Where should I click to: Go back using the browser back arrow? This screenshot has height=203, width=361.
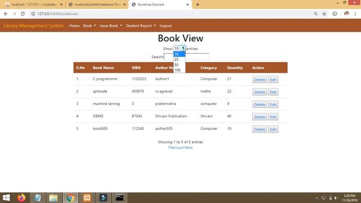coord(6,14)
